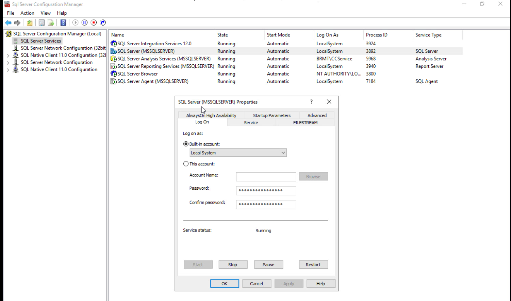The image size is (511, 301).
Task: Click the dialog's question-mark help icon
Action: [x=311, y=102]
